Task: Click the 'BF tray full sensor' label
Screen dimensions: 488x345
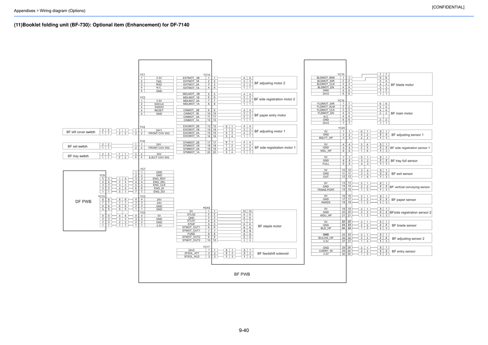Action: (x=404, y=161)
